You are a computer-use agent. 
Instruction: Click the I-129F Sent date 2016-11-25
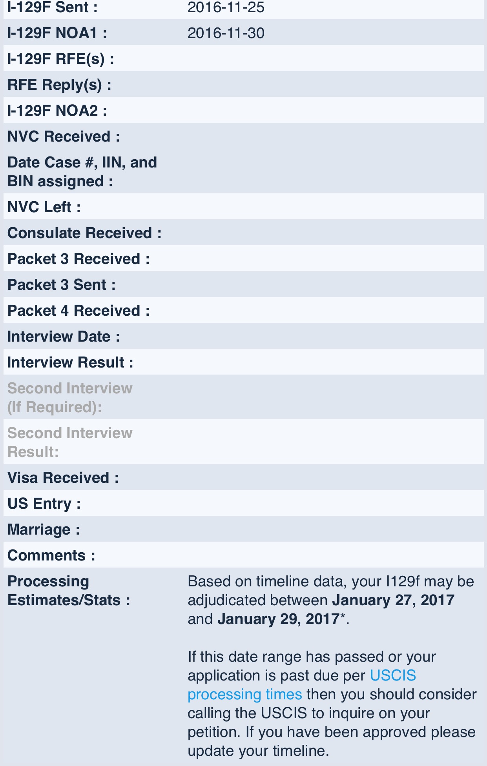tap(226, 7)
